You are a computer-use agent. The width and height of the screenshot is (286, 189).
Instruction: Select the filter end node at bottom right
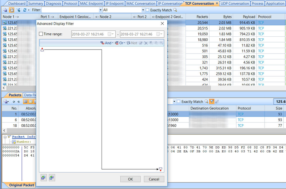coord(161,169)
